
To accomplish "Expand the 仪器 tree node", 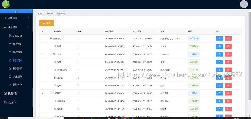I will tap(55, 62).
